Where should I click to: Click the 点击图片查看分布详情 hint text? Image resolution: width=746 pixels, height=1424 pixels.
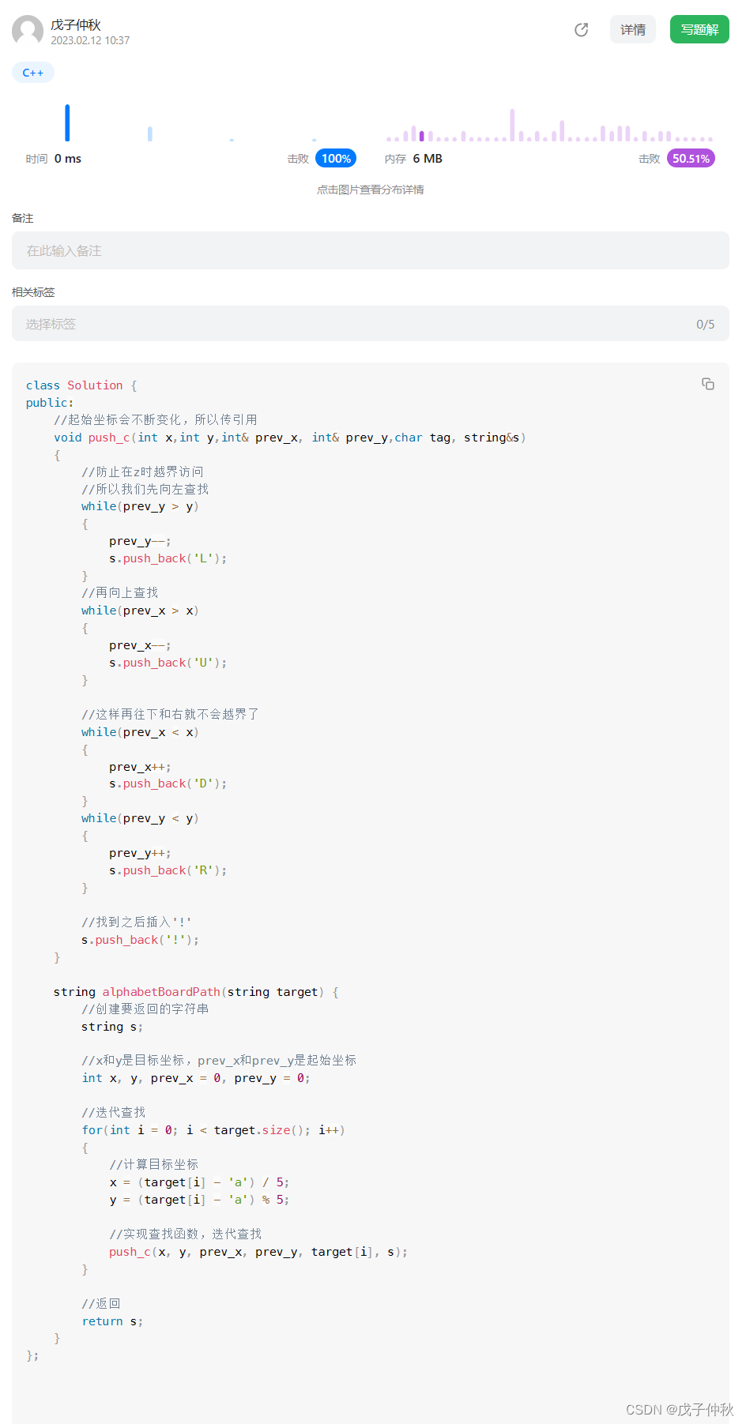click(371, 190)
